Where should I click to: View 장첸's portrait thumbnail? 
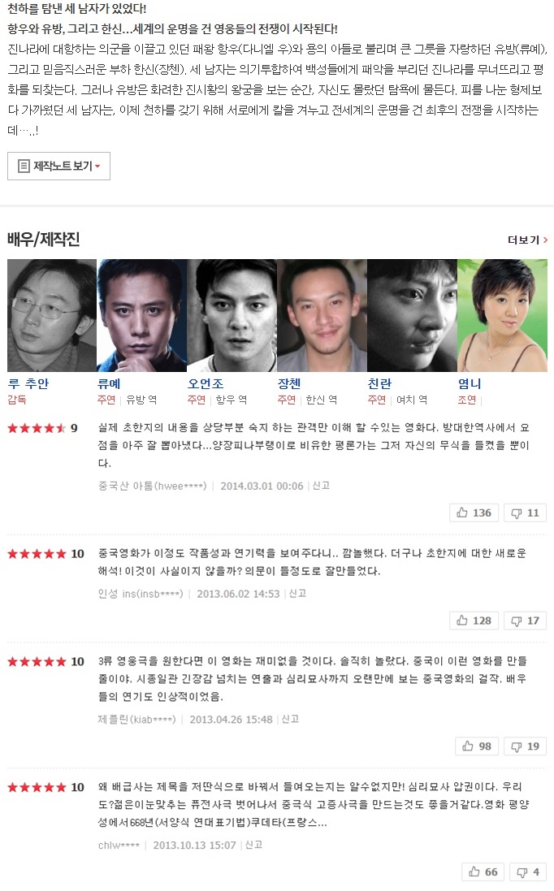[322, 315]
